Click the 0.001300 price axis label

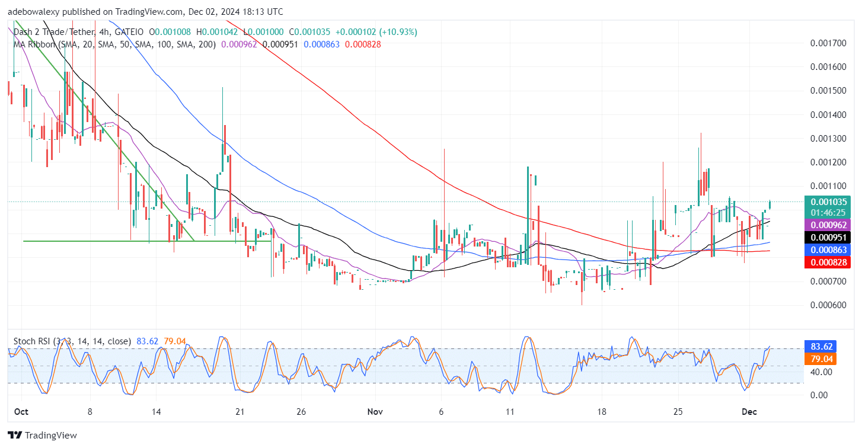829,138
